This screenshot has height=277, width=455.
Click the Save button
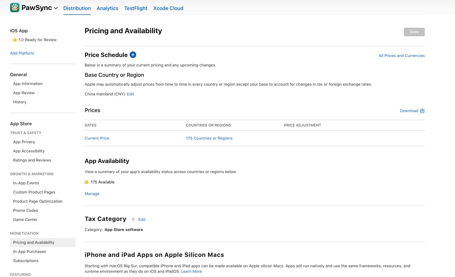[414, 32]
